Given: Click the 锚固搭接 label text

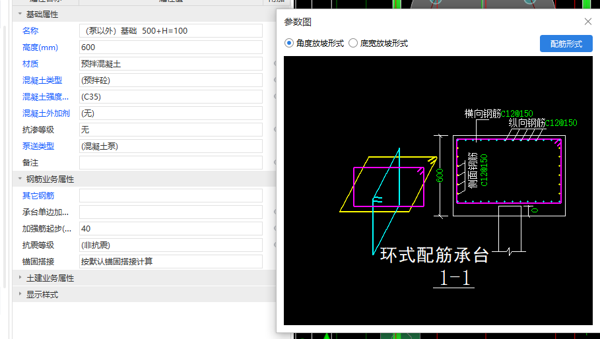Looking at the screenshot, I should (38, 261).
